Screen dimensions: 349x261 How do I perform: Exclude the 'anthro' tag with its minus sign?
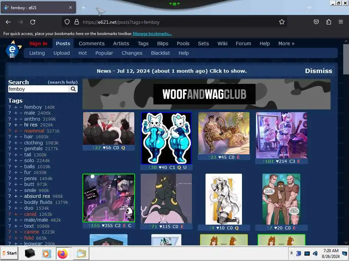pos(21,119)
